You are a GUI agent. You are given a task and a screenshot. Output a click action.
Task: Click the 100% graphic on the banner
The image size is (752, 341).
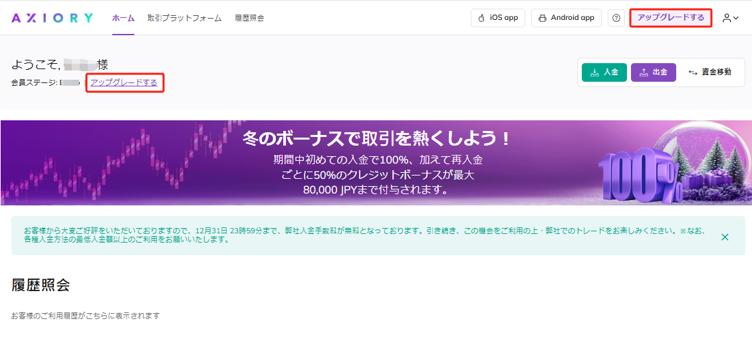[x=637, y=178]
